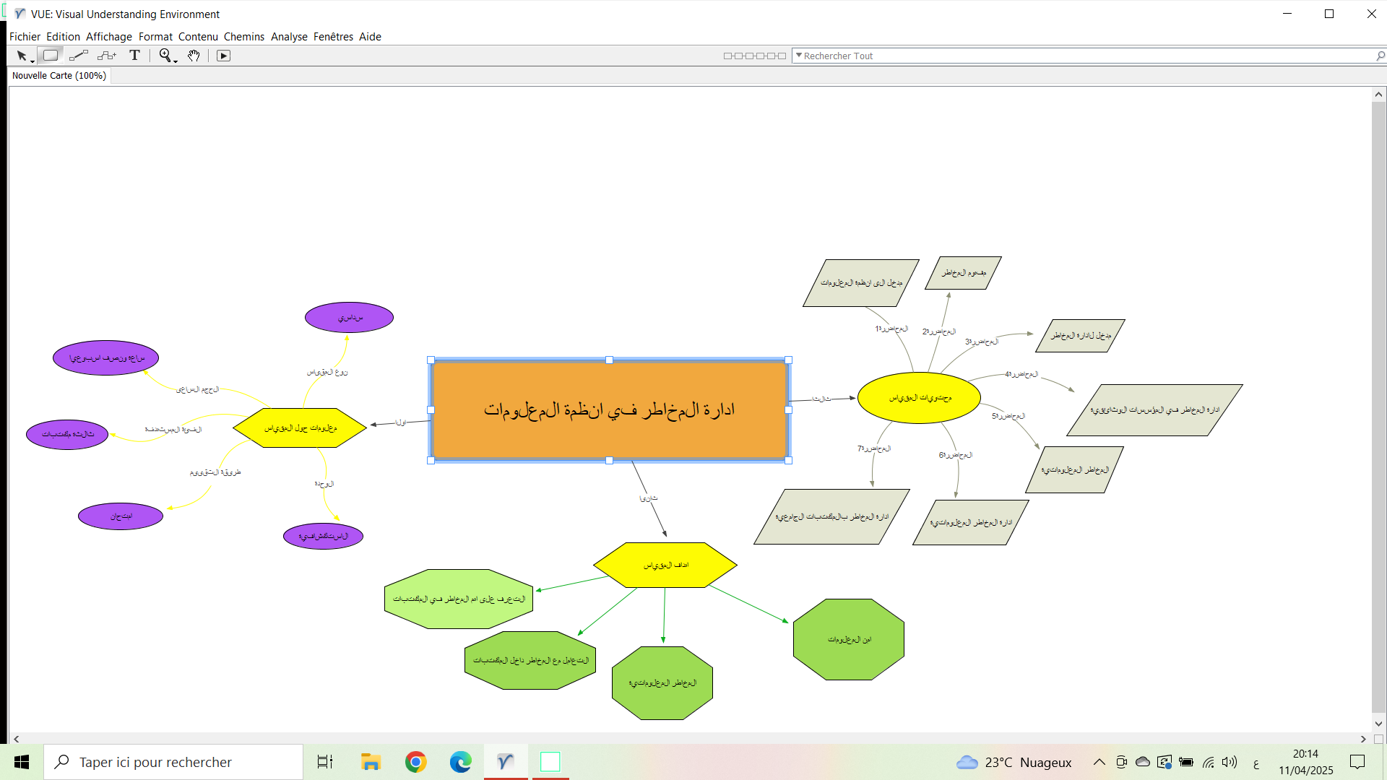Open the Rechercher Tout dropdown arrow
Image resolution: width=1387 pixels, height=780 pixels.
(798, 56)
